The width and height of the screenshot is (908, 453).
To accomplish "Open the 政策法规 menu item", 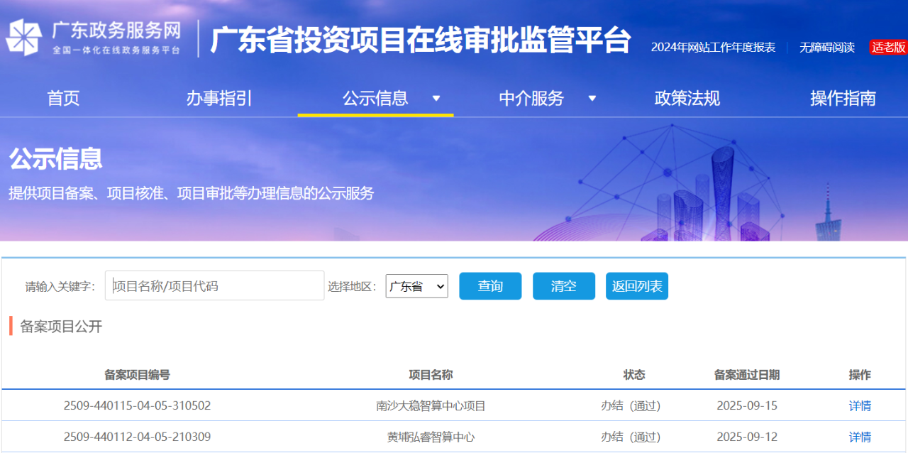I will click(x=687, y=99).
